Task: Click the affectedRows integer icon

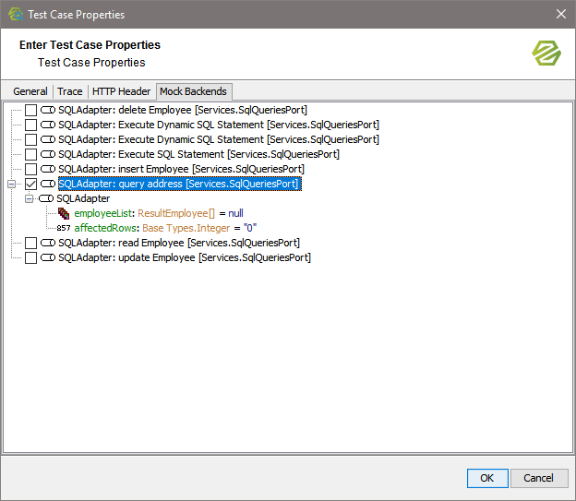Action: coord(63,228)
